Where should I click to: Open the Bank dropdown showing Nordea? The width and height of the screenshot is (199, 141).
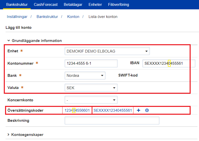click(x=85, y=75)
